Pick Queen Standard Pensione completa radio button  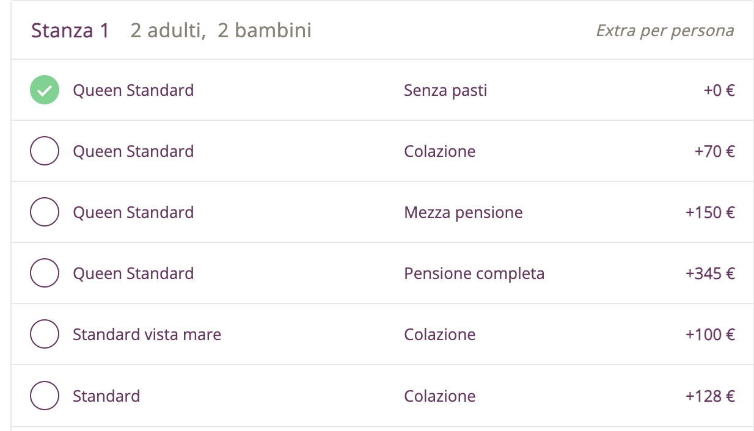[45, 273]
